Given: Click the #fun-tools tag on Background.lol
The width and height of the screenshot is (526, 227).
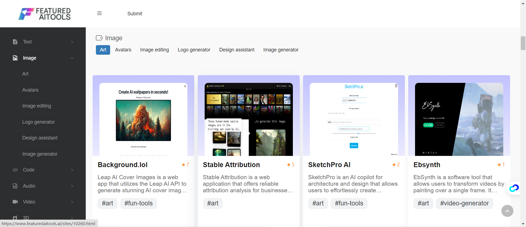Looking at the screenshot, I should [x=139, y=203].
